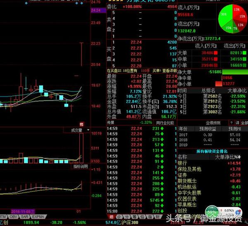Select the SAR indicator tab
Image resolution: width=248 pixels, height=226 pixels.
[25, 216]
